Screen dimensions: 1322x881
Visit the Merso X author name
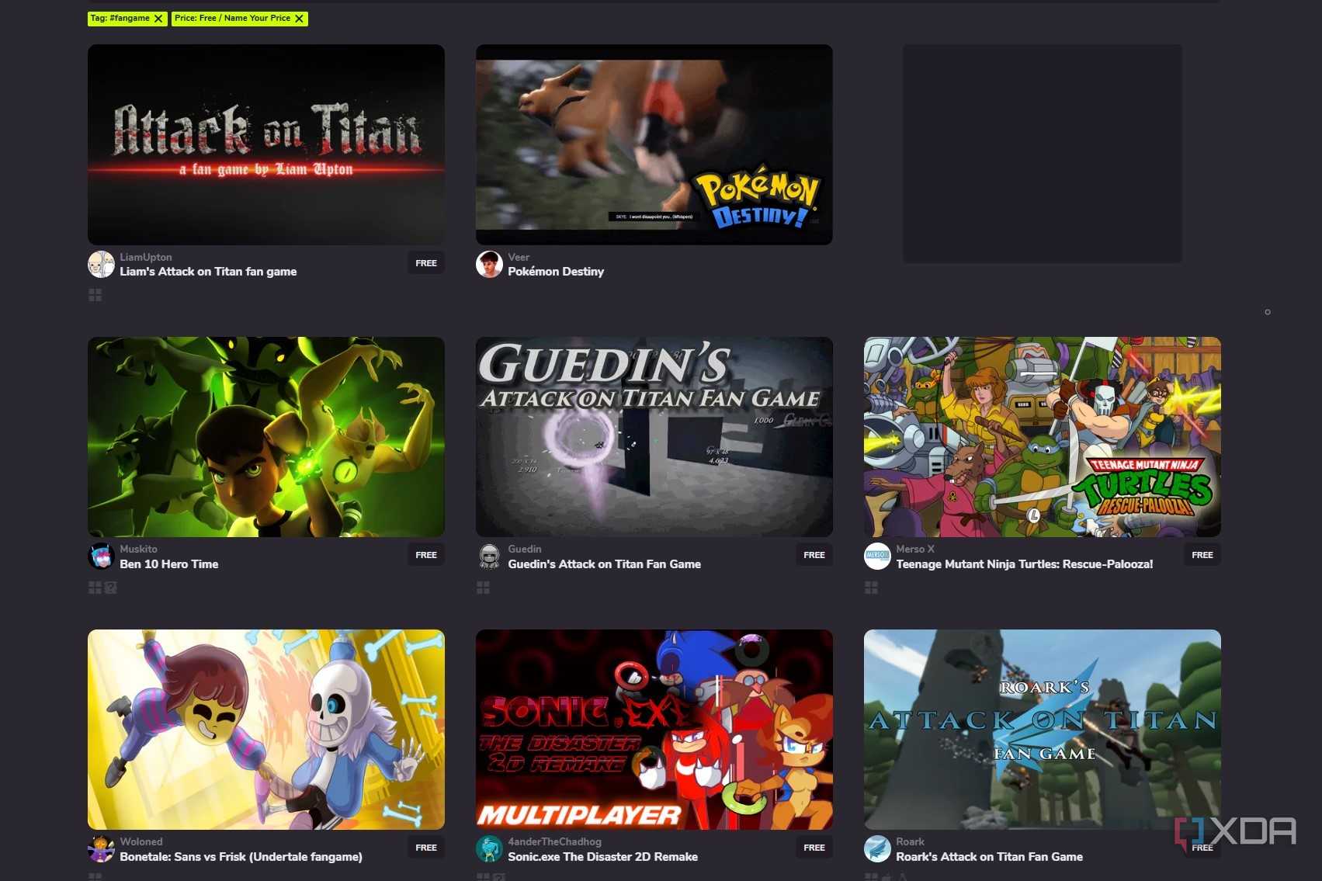click(915, 549)
